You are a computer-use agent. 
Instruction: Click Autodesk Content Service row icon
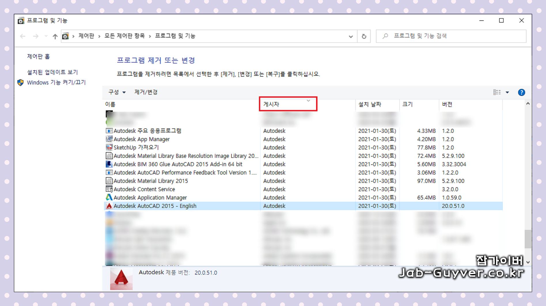point(109,189)
